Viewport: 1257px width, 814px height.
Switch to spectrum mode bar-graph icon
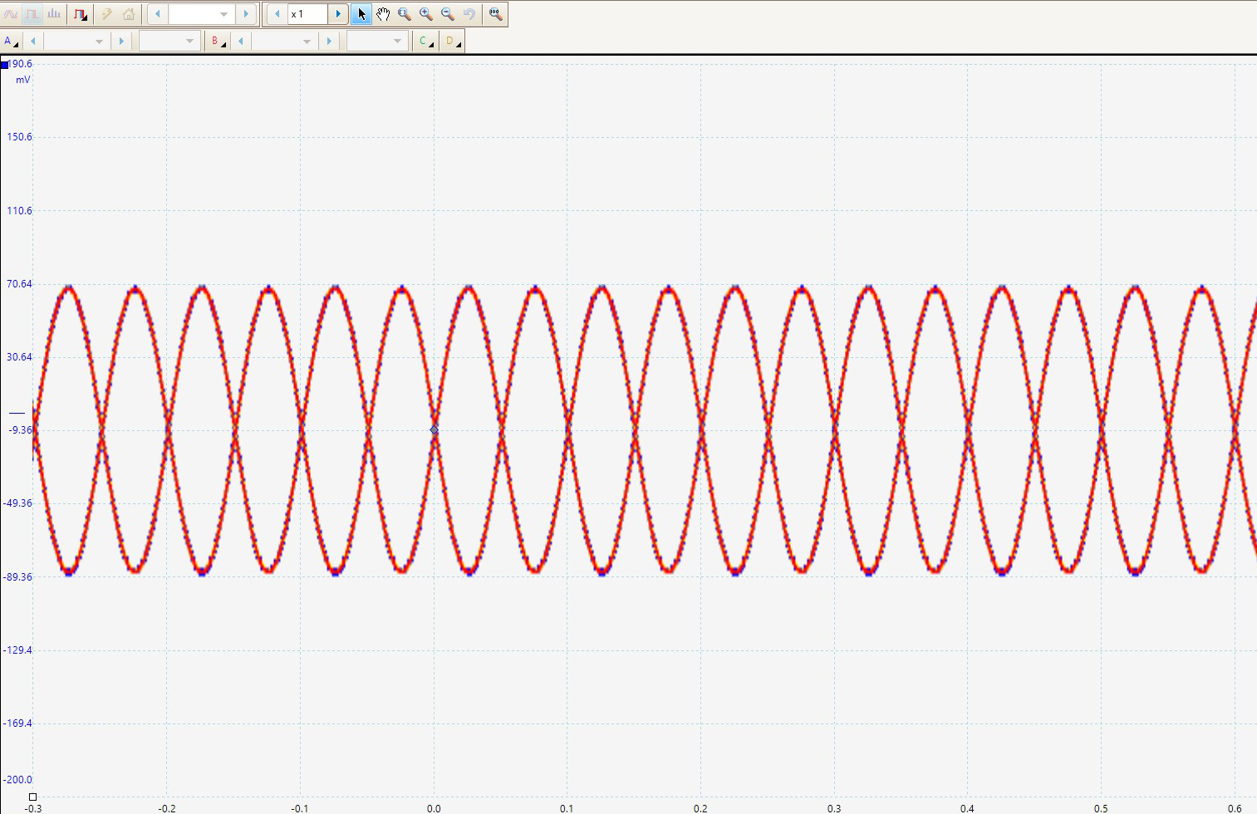[x=54, y=14]
